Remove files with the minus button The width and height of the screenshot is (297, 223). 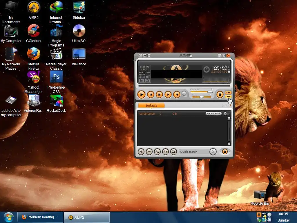click(x=149, y=152)
